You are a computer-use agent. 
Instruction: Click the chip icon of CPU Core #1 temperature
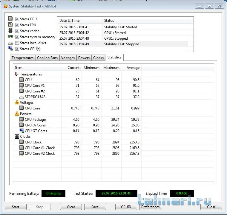tap(22, 85)
